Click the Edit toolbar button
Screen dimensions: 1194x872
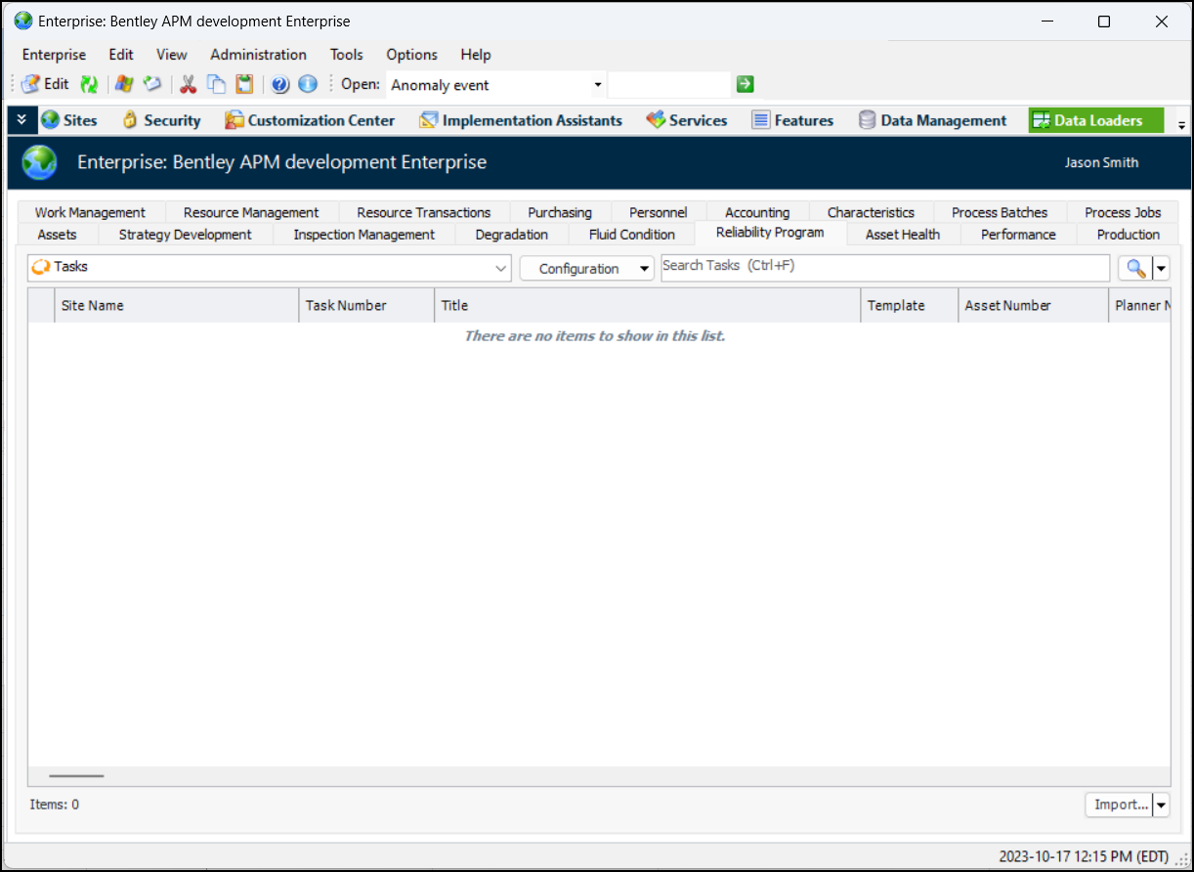point(45,84)
